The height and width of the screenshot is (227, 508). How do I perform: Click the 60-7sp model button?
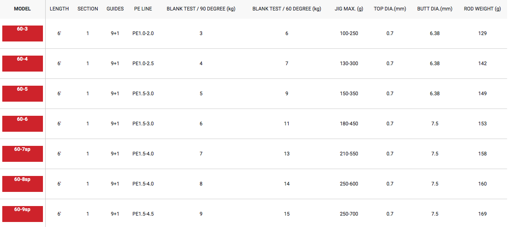[x=23, y=154]
